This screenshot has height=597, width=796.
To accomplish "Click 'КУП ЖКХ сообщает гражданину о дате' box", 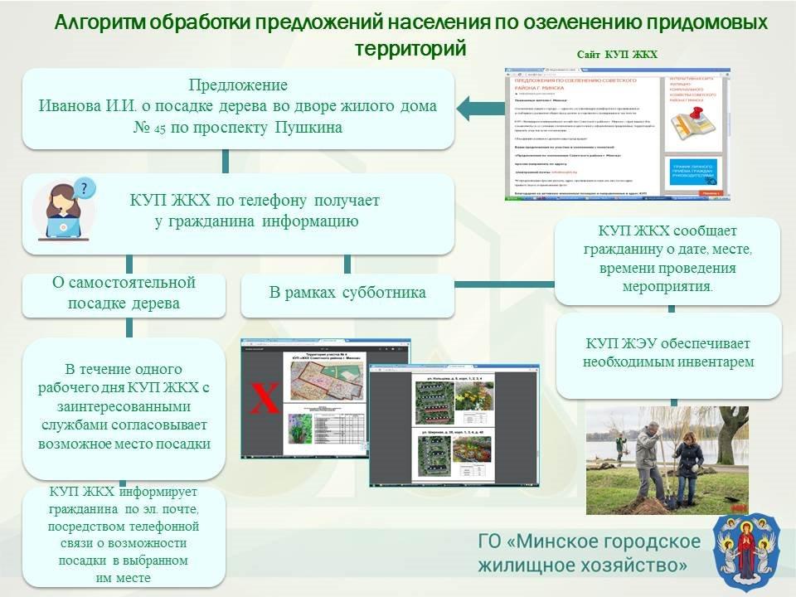I will coord(667,261).
